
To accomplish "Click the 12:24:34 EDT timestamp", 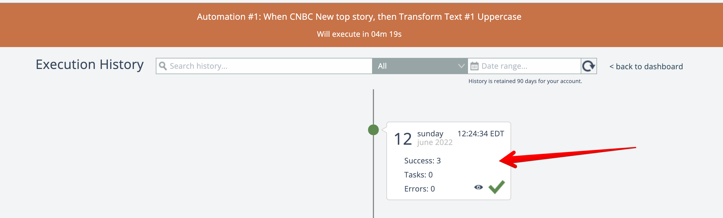I will point(480,134).
